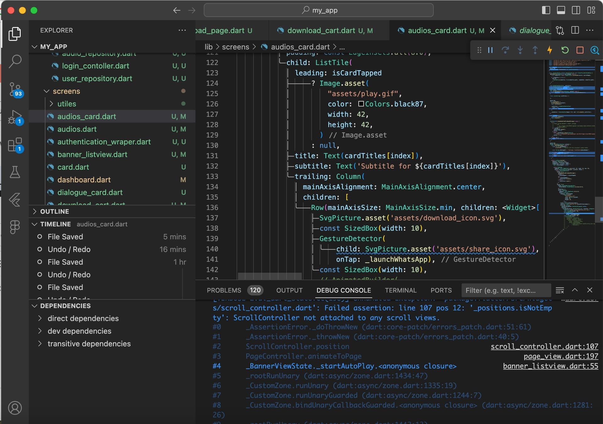
Task: Open the Extensions view
Action: pyautogui.click(x=15, y=145)
